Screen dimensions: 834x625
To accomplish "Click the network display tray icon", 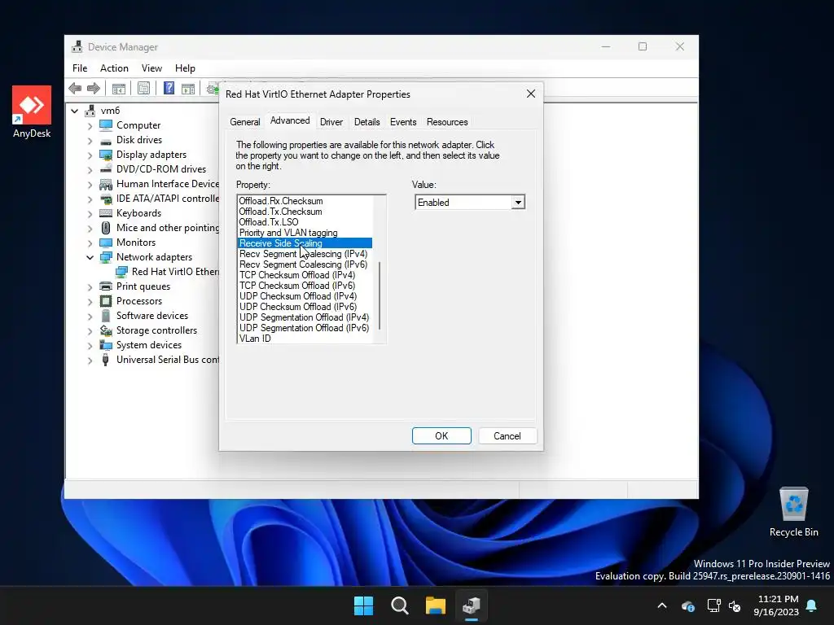I will click(713, 605).
